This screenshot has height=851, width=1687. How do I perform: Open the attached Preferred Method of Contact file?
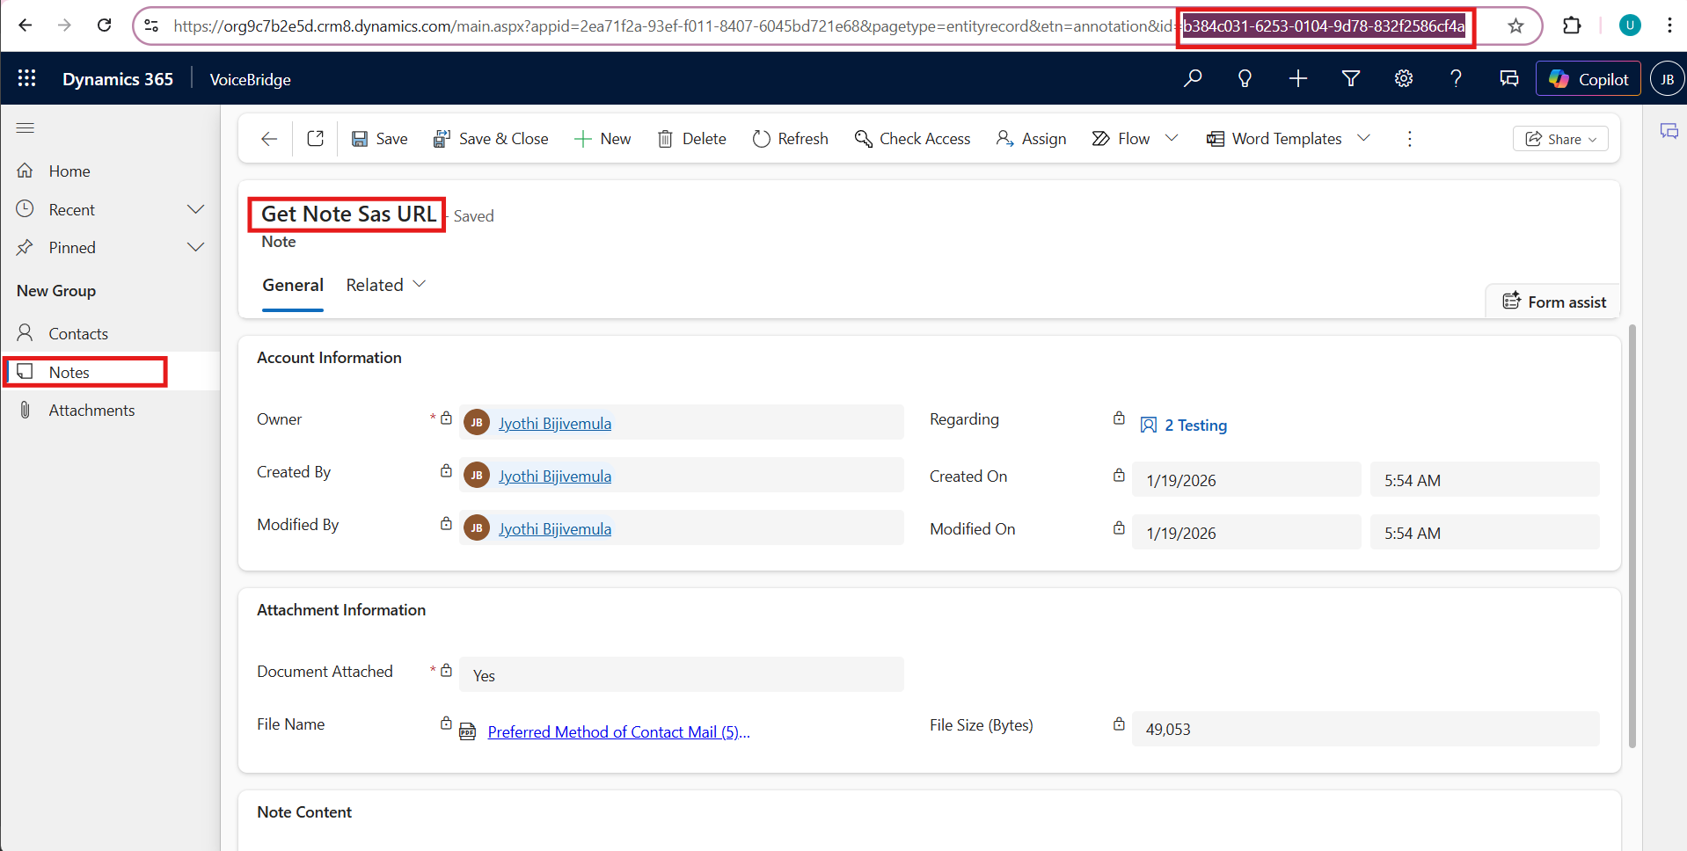point(618,732)
